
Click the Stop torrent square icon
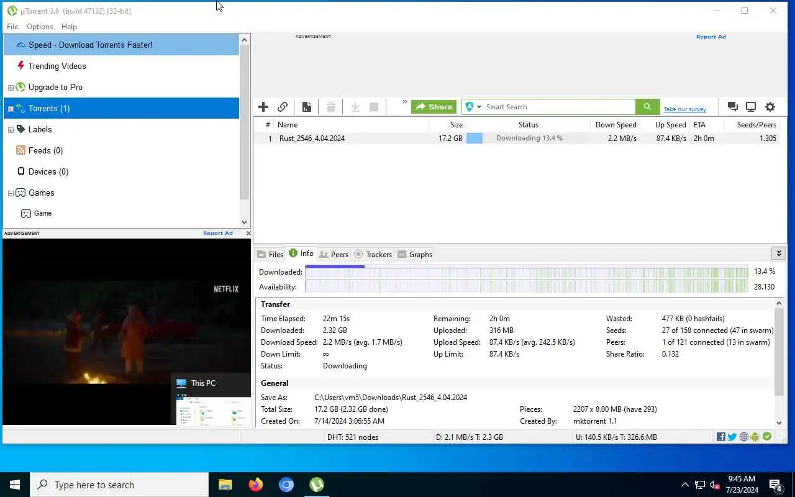pyautogui.click(x=374, y=107)
